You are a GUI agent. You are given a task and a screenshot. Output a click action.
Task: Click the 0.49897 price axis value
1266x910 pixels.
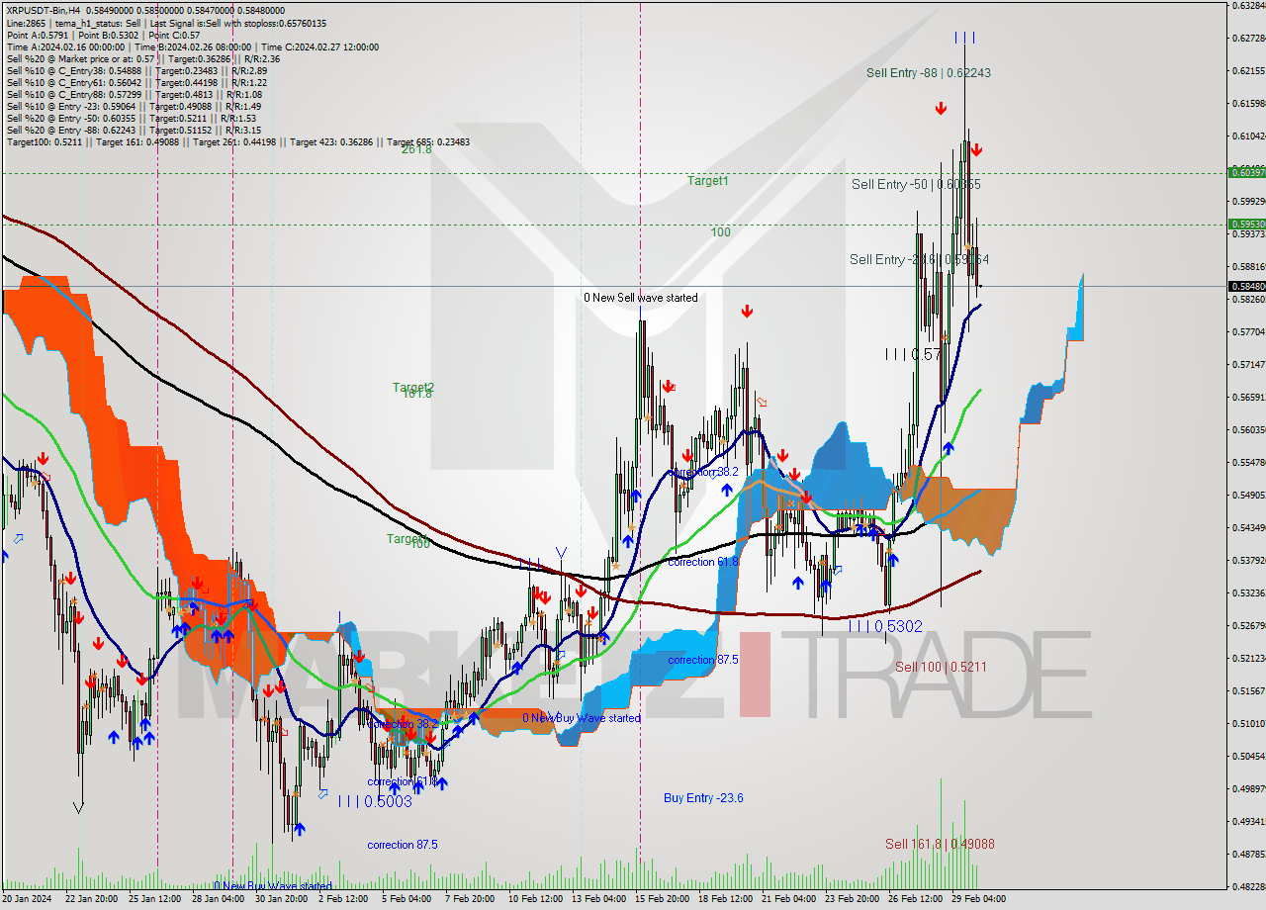coord(1247,788)
